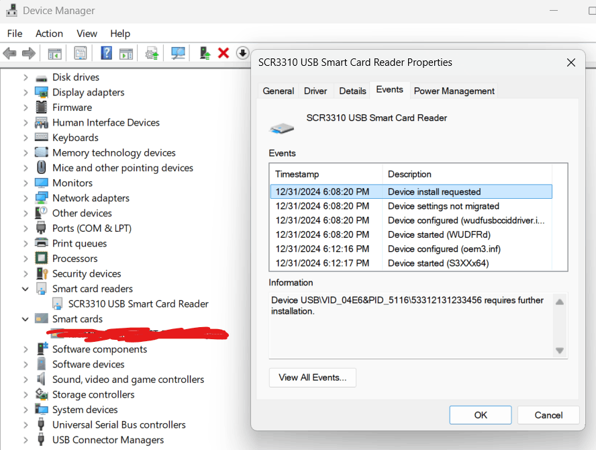
Task: Click the Network adapters category icon
Action: click(42, 198)
